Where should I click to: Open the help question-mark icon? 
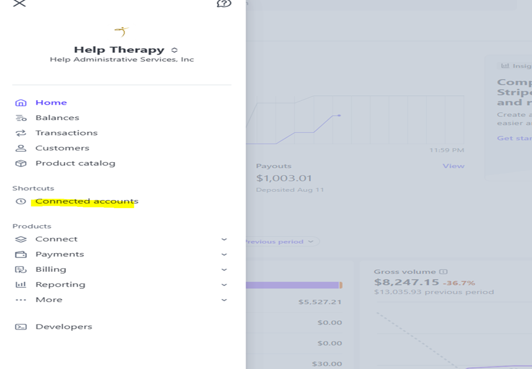[x=224, y=3]
